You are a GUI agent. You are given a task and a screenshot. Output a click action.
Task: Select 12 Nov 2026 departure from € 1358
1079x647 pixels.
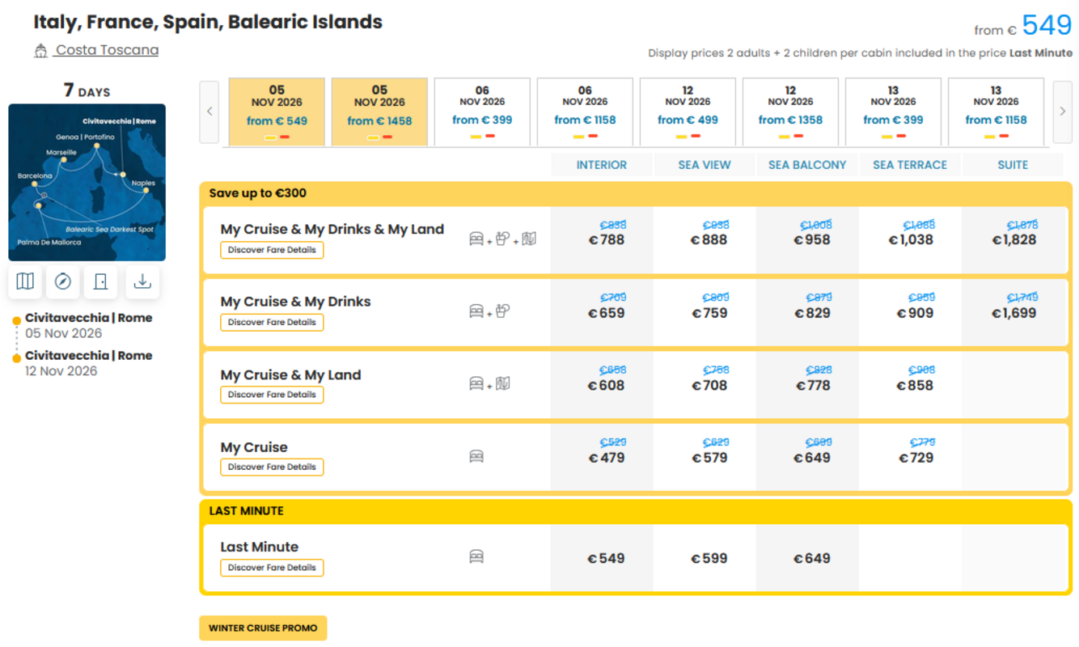(x=790, y=112)
